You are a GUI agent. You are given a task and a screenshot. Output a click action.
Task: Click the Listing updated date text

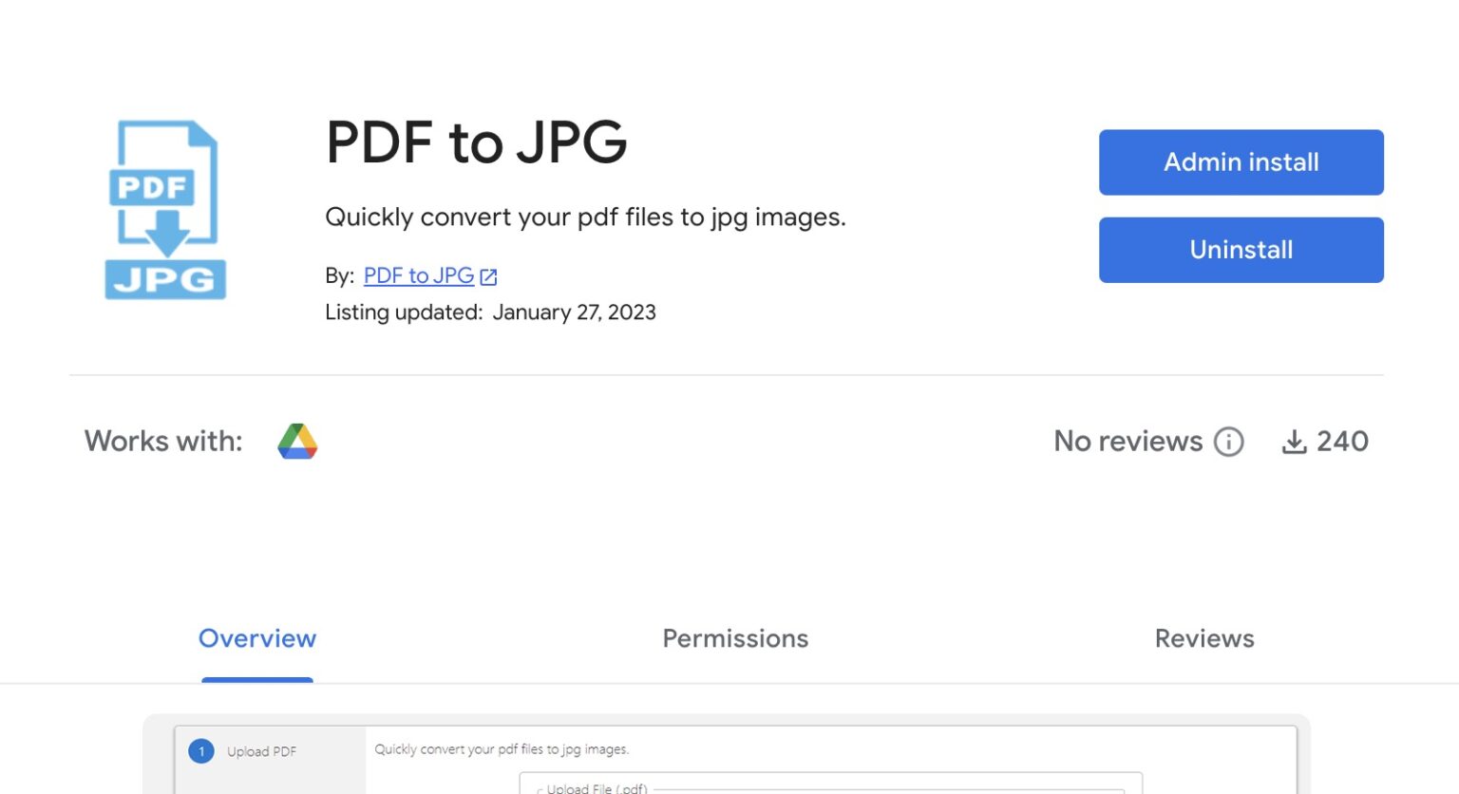tap(491, 312)
